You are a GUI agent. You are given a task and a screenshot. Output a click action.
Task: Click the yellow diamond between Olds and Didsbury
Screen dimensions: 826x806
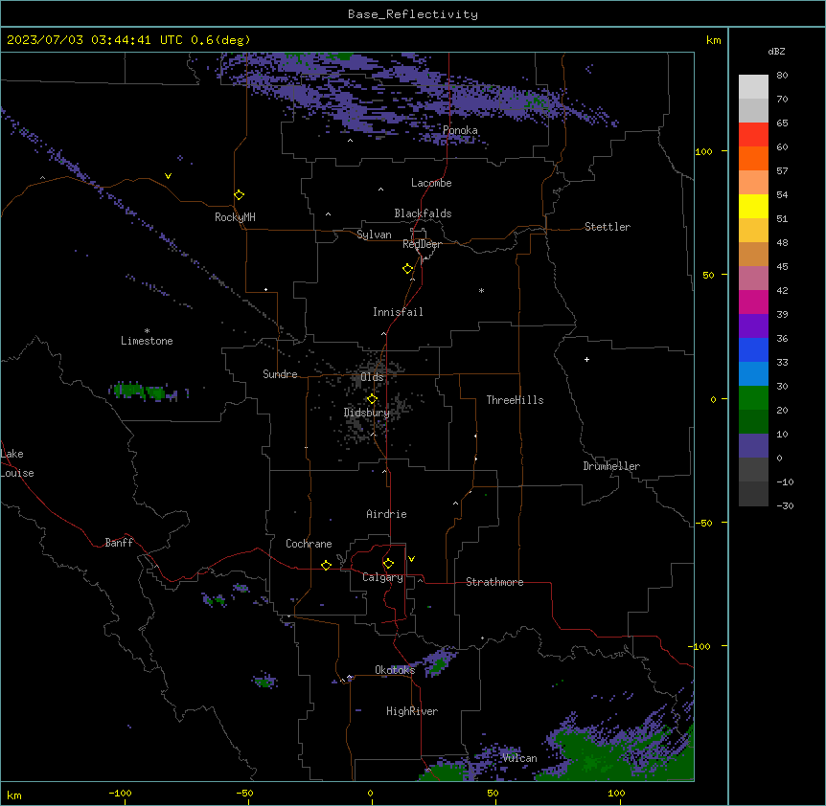(x=372, y=399)
